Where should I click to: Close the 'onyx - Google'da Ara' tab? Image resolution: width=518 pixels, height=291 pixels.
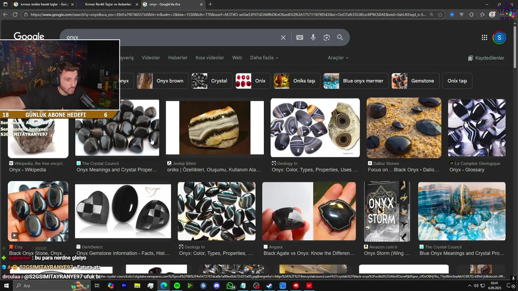(202, 4)
